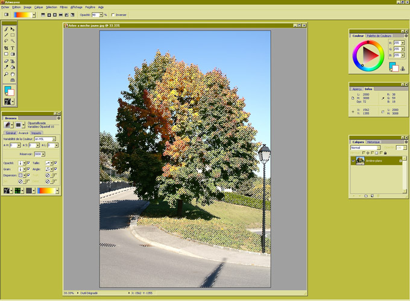Open the gradient preset dropdown in toolbar

pos(34,15)
